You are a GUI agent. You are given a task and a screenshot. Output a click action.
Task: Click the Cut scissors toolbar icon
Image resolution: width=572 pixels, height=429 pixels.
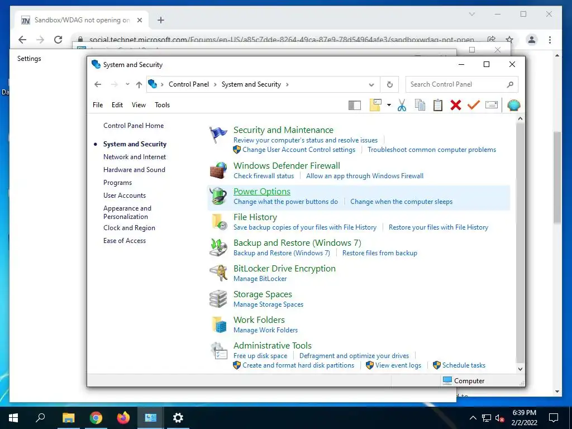[x=402, y=105]
